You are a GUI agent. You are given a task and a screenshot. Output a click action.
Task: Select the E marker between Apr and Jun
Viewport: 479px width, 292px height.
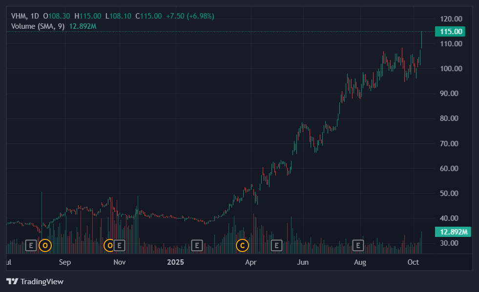(x=277, y=245)
